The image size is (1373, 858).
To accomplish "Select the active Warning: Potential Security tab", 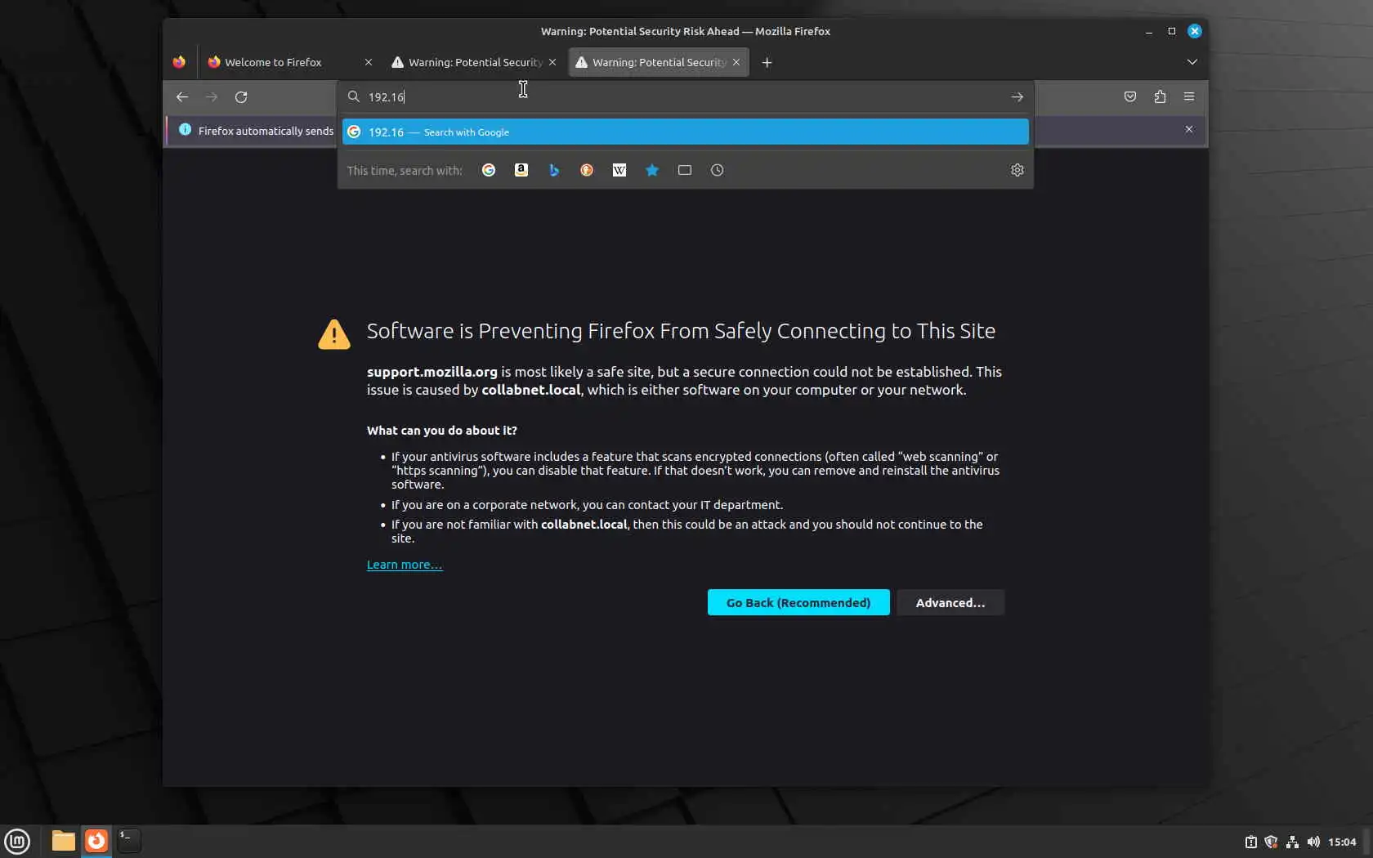I will tap(659, 62).
